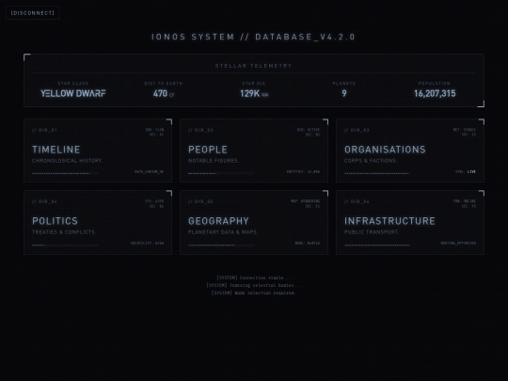Click the planets count '9'
The height and width of the screenshot is (381, 508).
coord(344,94)
